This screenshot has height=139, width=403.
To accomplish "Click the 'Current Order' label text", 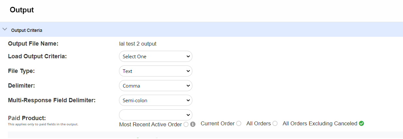I will (217, 124).
